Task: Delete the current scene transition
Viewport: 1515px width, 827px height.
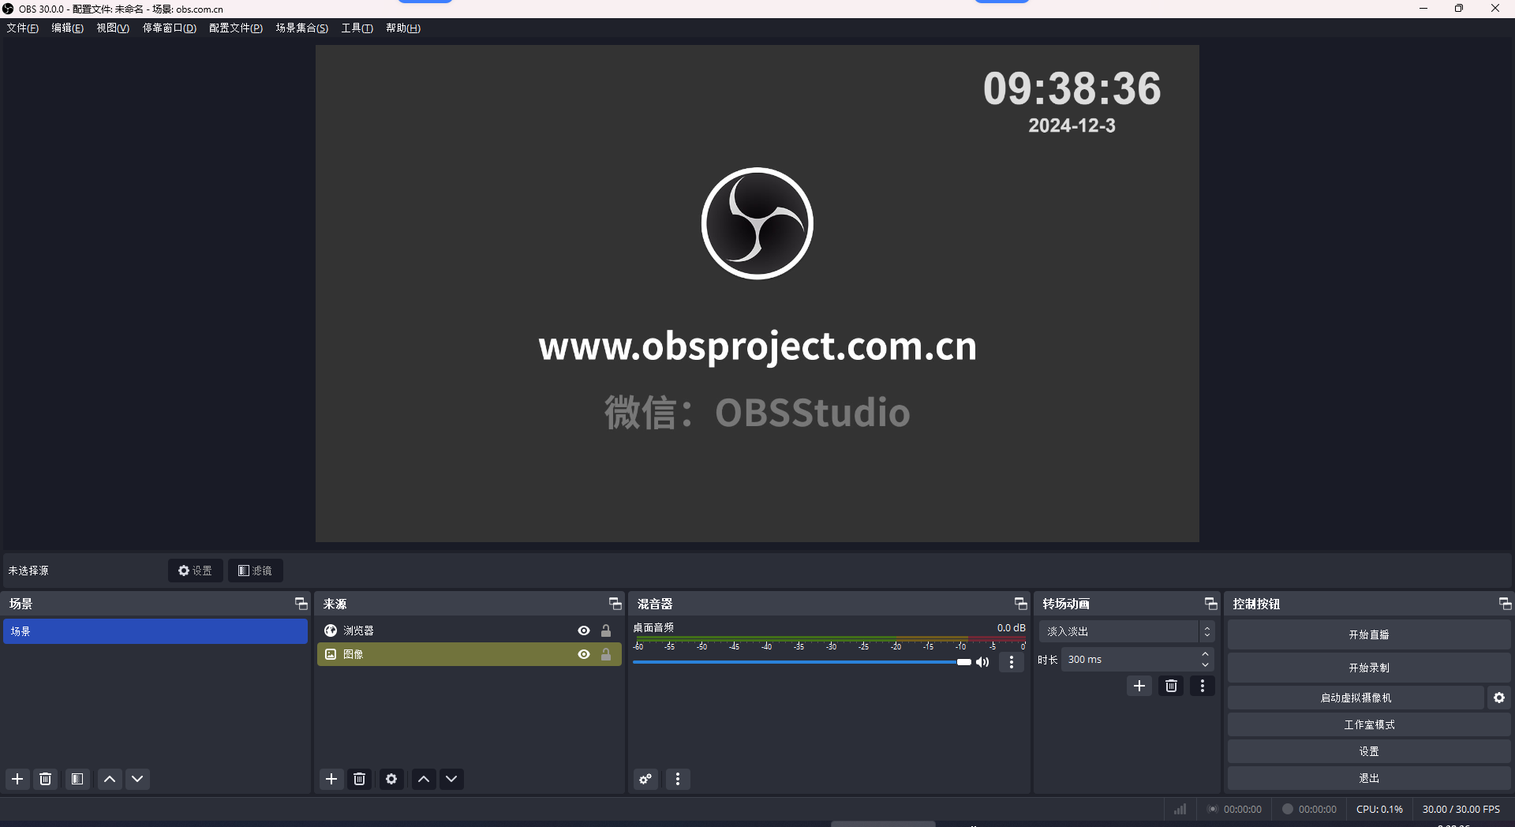Action: 1171,686
